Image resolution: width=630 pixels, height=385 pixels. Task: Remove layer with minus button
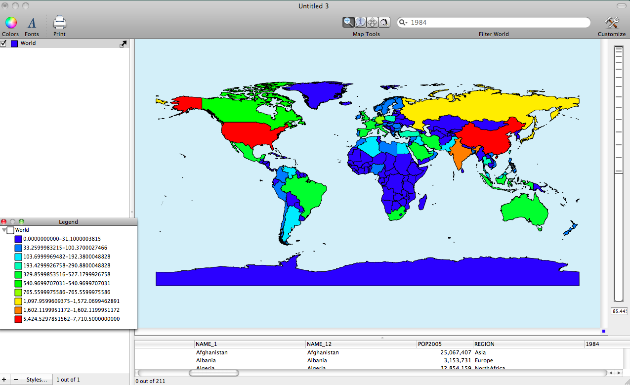tap(16, 380)
